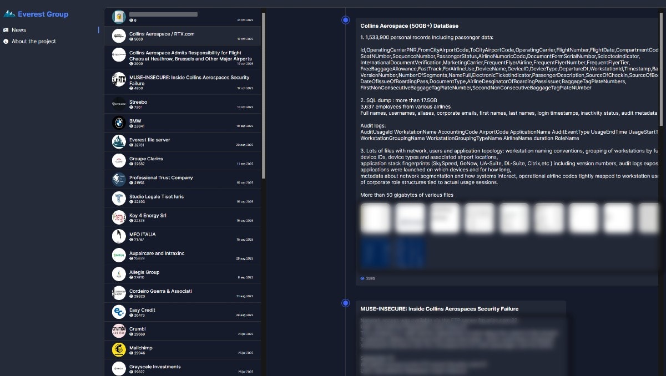Select Allegis Group entry

tap(183, 274)
